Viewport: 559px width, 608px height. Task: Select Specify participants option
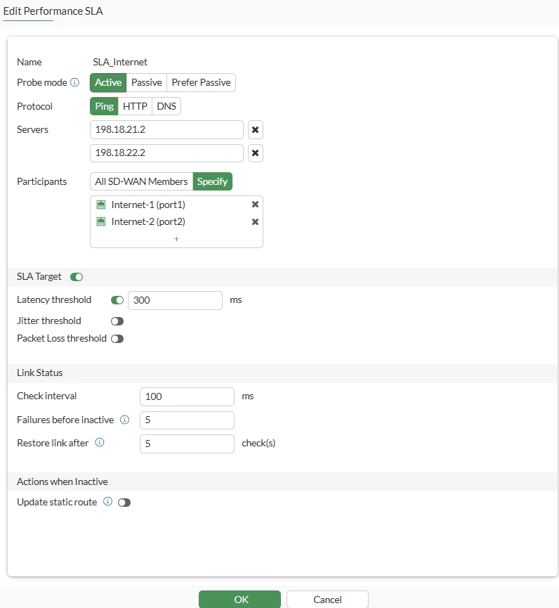(x=212, y=181)
